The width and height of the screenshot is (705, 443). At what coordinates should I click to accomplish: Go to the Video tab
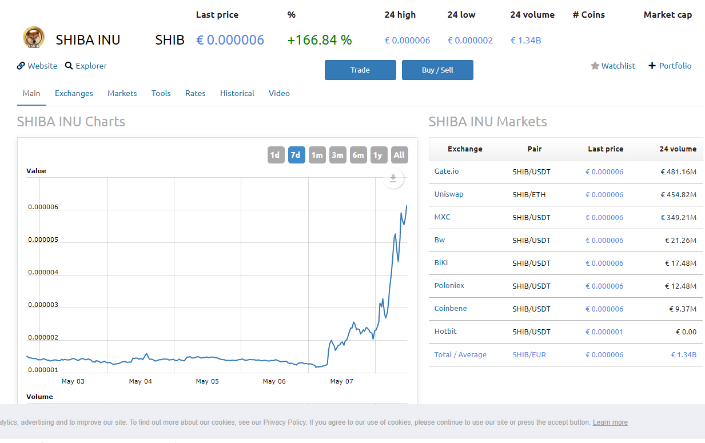click(279, 93)
